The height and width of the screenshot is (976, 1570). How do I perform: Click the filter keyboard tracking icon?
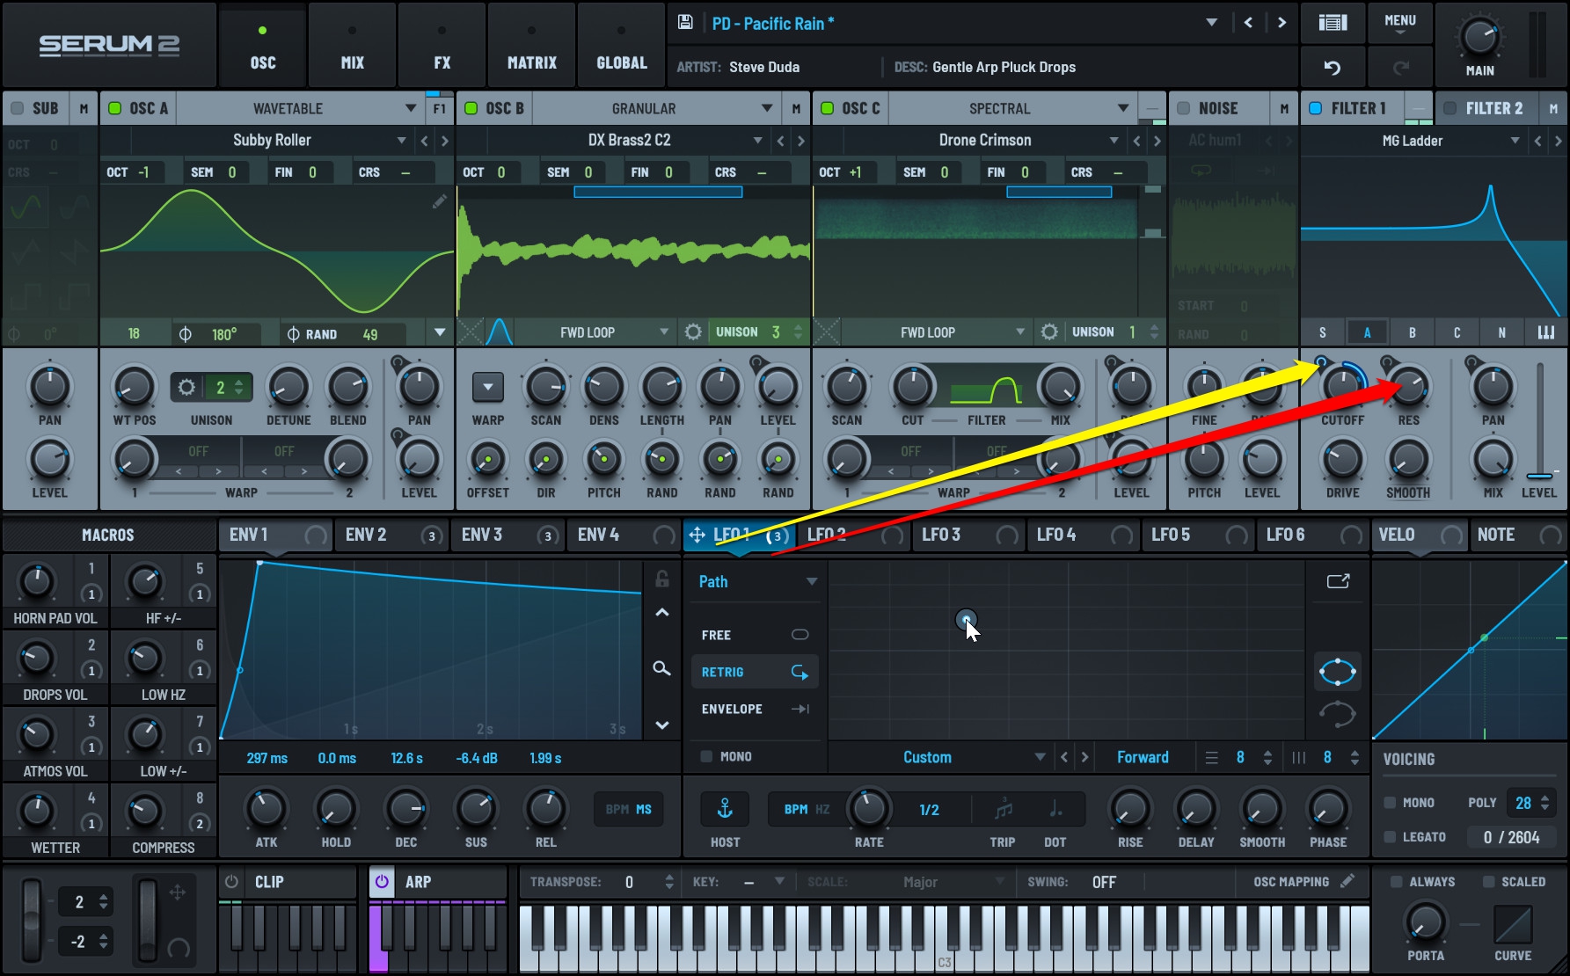coord(1546,332)
